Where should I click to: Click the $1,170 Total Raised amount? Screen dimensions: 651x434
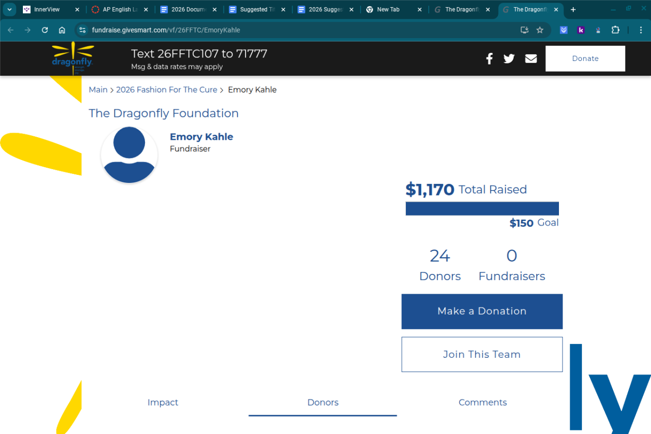466,190
